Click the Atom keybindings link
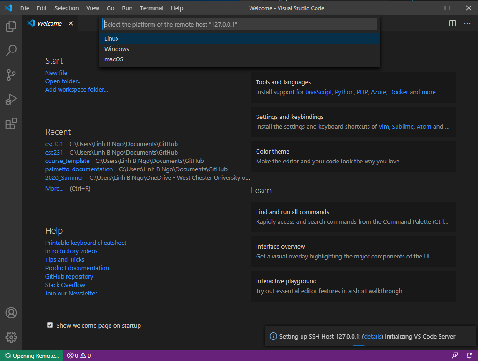Image resolution: width=478 pixels, height=361 pixels. (424, 127)
